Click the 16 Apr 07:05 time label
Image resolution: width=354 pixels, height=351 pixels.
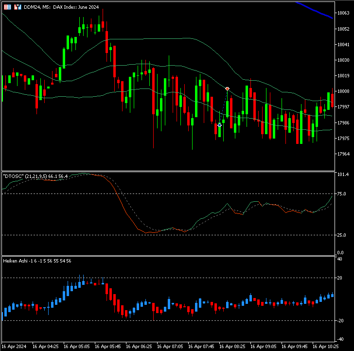170,346
